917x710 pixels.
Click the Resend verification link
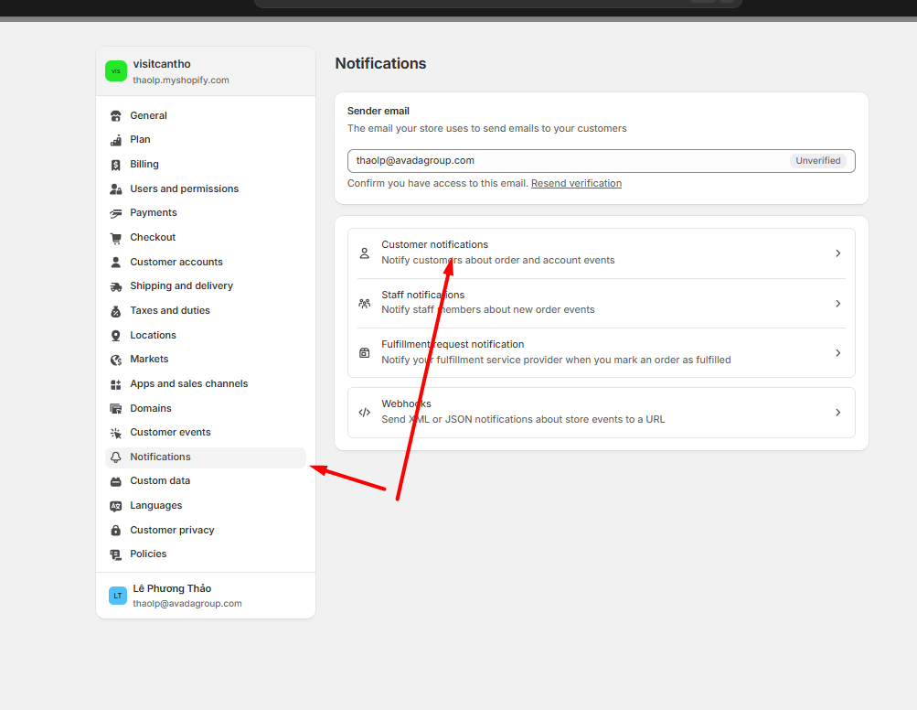click(x=576, y=183)
